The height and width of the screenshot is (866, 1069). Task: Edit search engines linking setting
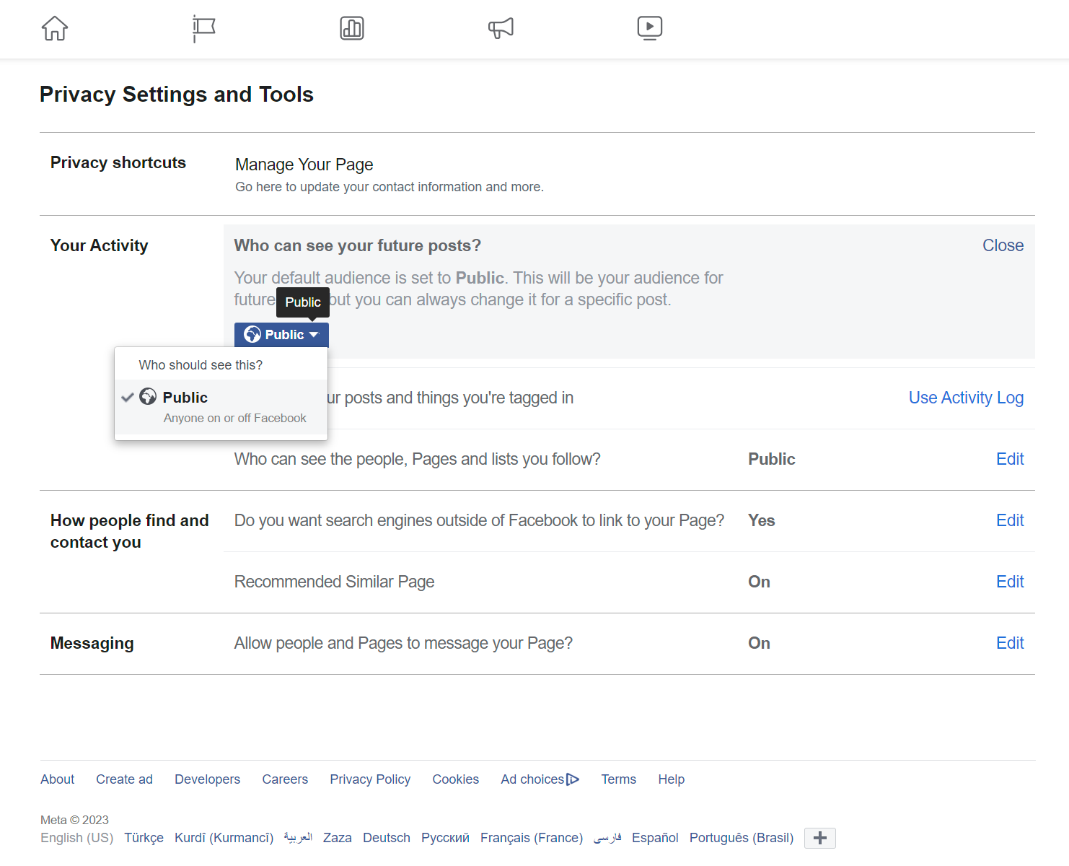(x=1010, y=520)
